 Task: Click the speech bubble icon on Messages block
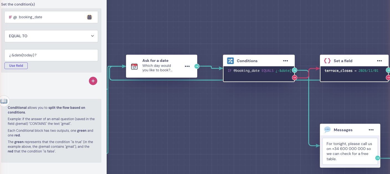click(x=327, y=130)
